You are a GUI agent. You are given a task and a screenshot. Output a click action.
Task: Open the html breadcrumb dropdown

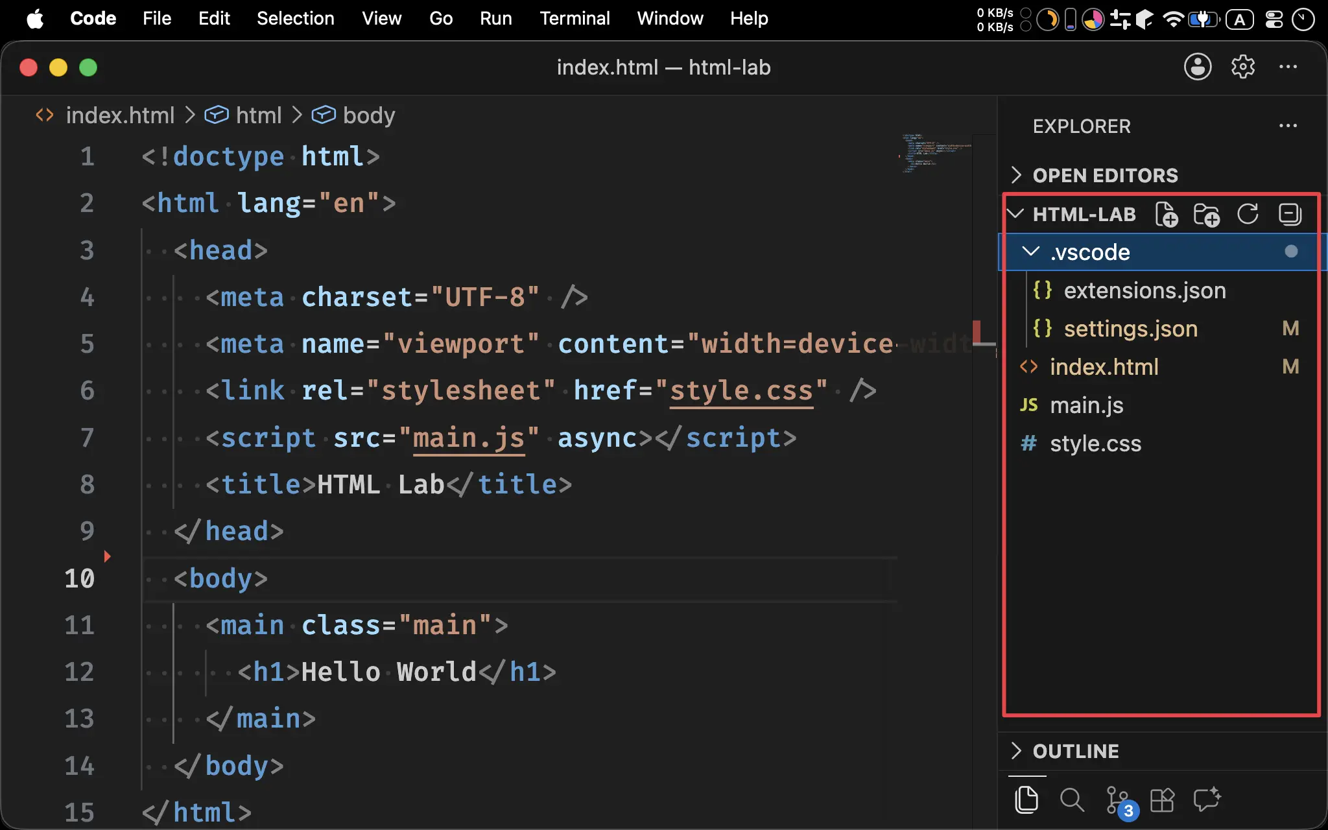pyautogui.click(x=259, y=115)
